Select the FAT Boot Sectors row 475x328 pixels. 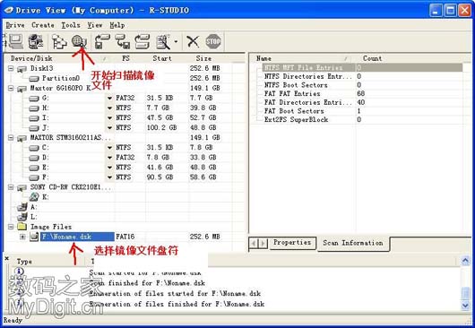[x=362, y=111]
